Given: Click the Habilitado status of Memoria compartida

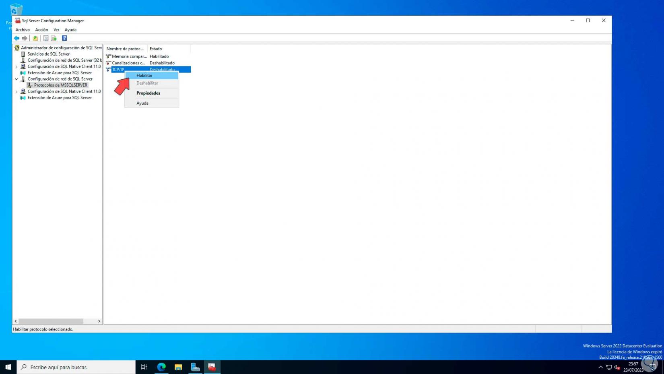Looking at the screenshot, I should pos(159,56).
